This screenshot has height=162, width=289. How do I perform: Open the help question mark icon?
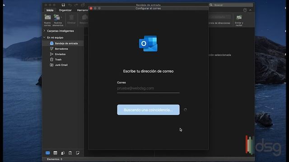coord(245,10)
